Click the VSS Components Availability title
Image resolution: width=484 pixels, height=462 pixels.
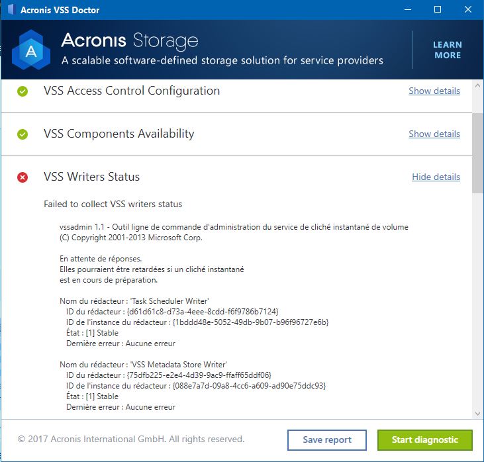click(x=119, y=134)
